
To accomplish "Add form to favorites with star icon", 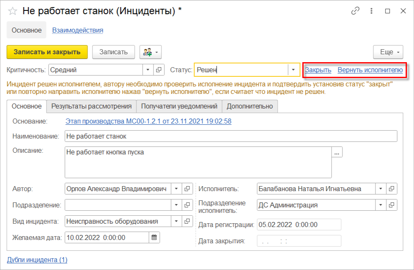I will coord(12,11).
